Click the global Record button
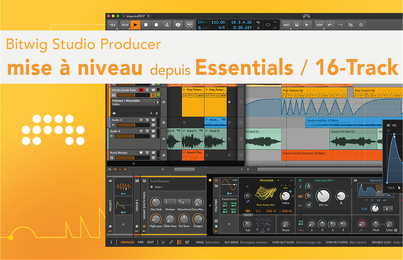The image size is (403, 260). click(156, 25)
